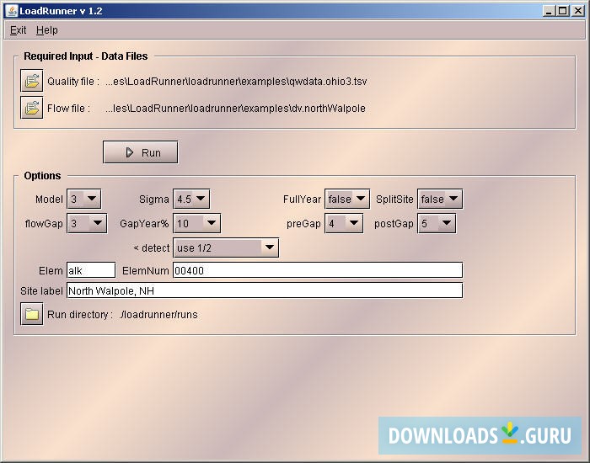Open the Help menu

47,30
